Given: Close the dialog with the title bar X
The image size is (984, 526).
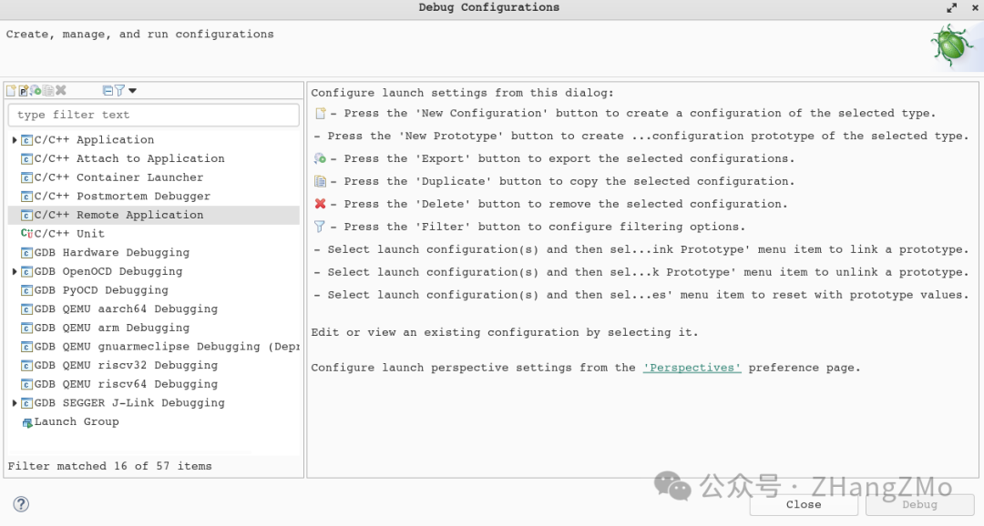Looking at the screenshot, I should 975,8.
